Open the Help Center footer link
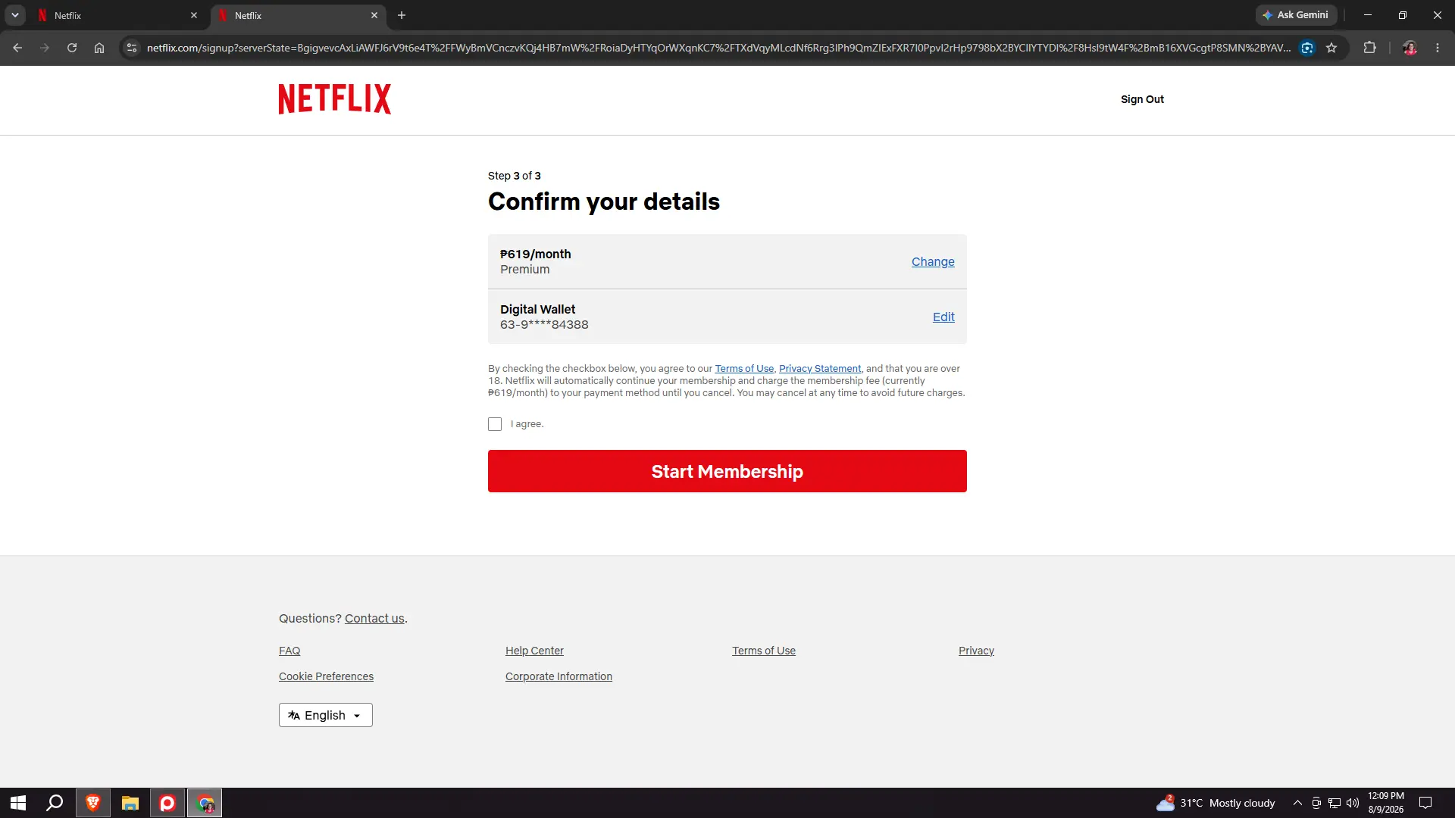 (x=534, y=651)
